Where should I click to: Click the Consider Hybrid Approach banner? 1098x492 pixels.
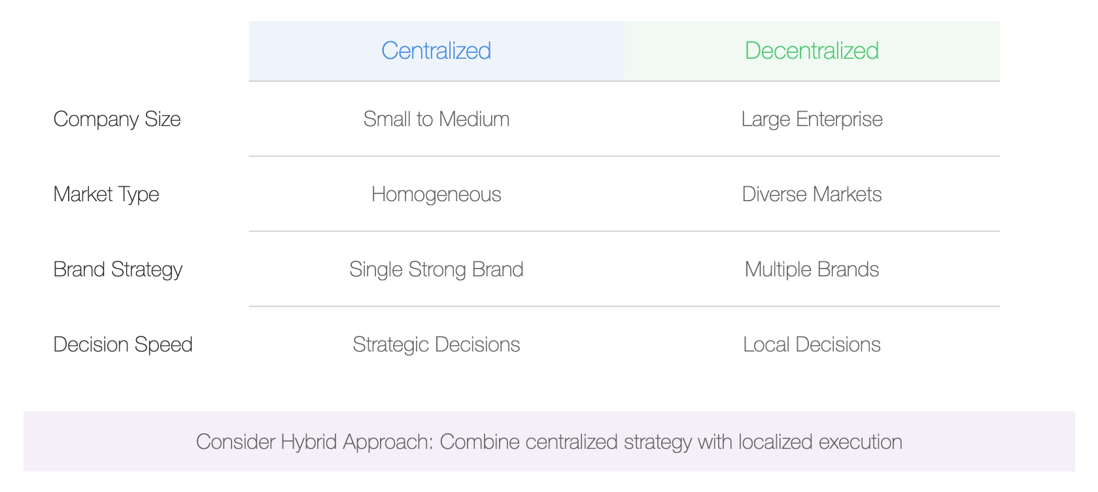(549, 442)
